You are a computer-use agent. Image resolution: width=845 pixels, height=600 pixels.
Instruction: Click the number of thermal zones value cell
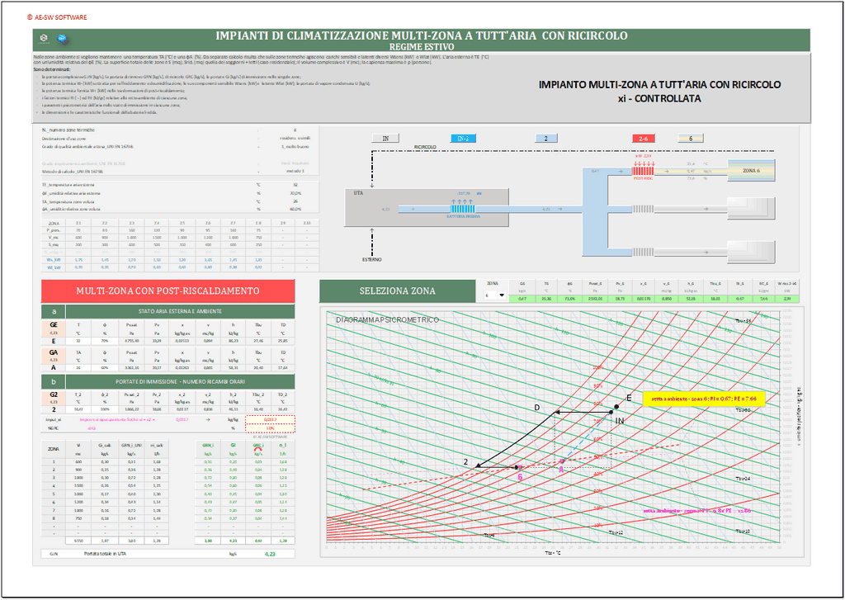(294, 130)
